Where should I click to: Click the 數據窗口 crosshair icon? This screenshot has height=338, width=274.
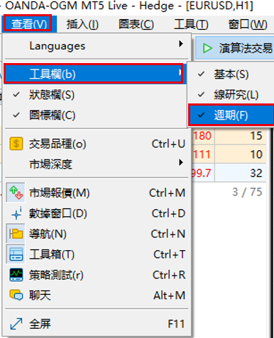pos(16,213)
